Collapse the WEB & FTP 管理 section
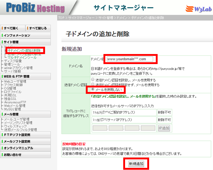Screen dimensions: 213x170 tap(25, 76)
